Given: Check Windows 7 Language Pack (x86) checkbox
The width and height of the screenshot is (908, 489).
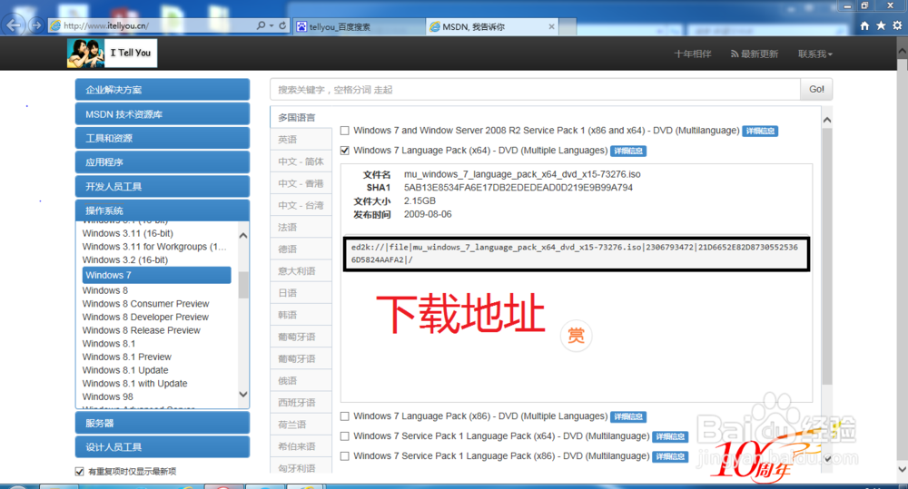Looking at the screenshot, I should (x=344, y=416).
